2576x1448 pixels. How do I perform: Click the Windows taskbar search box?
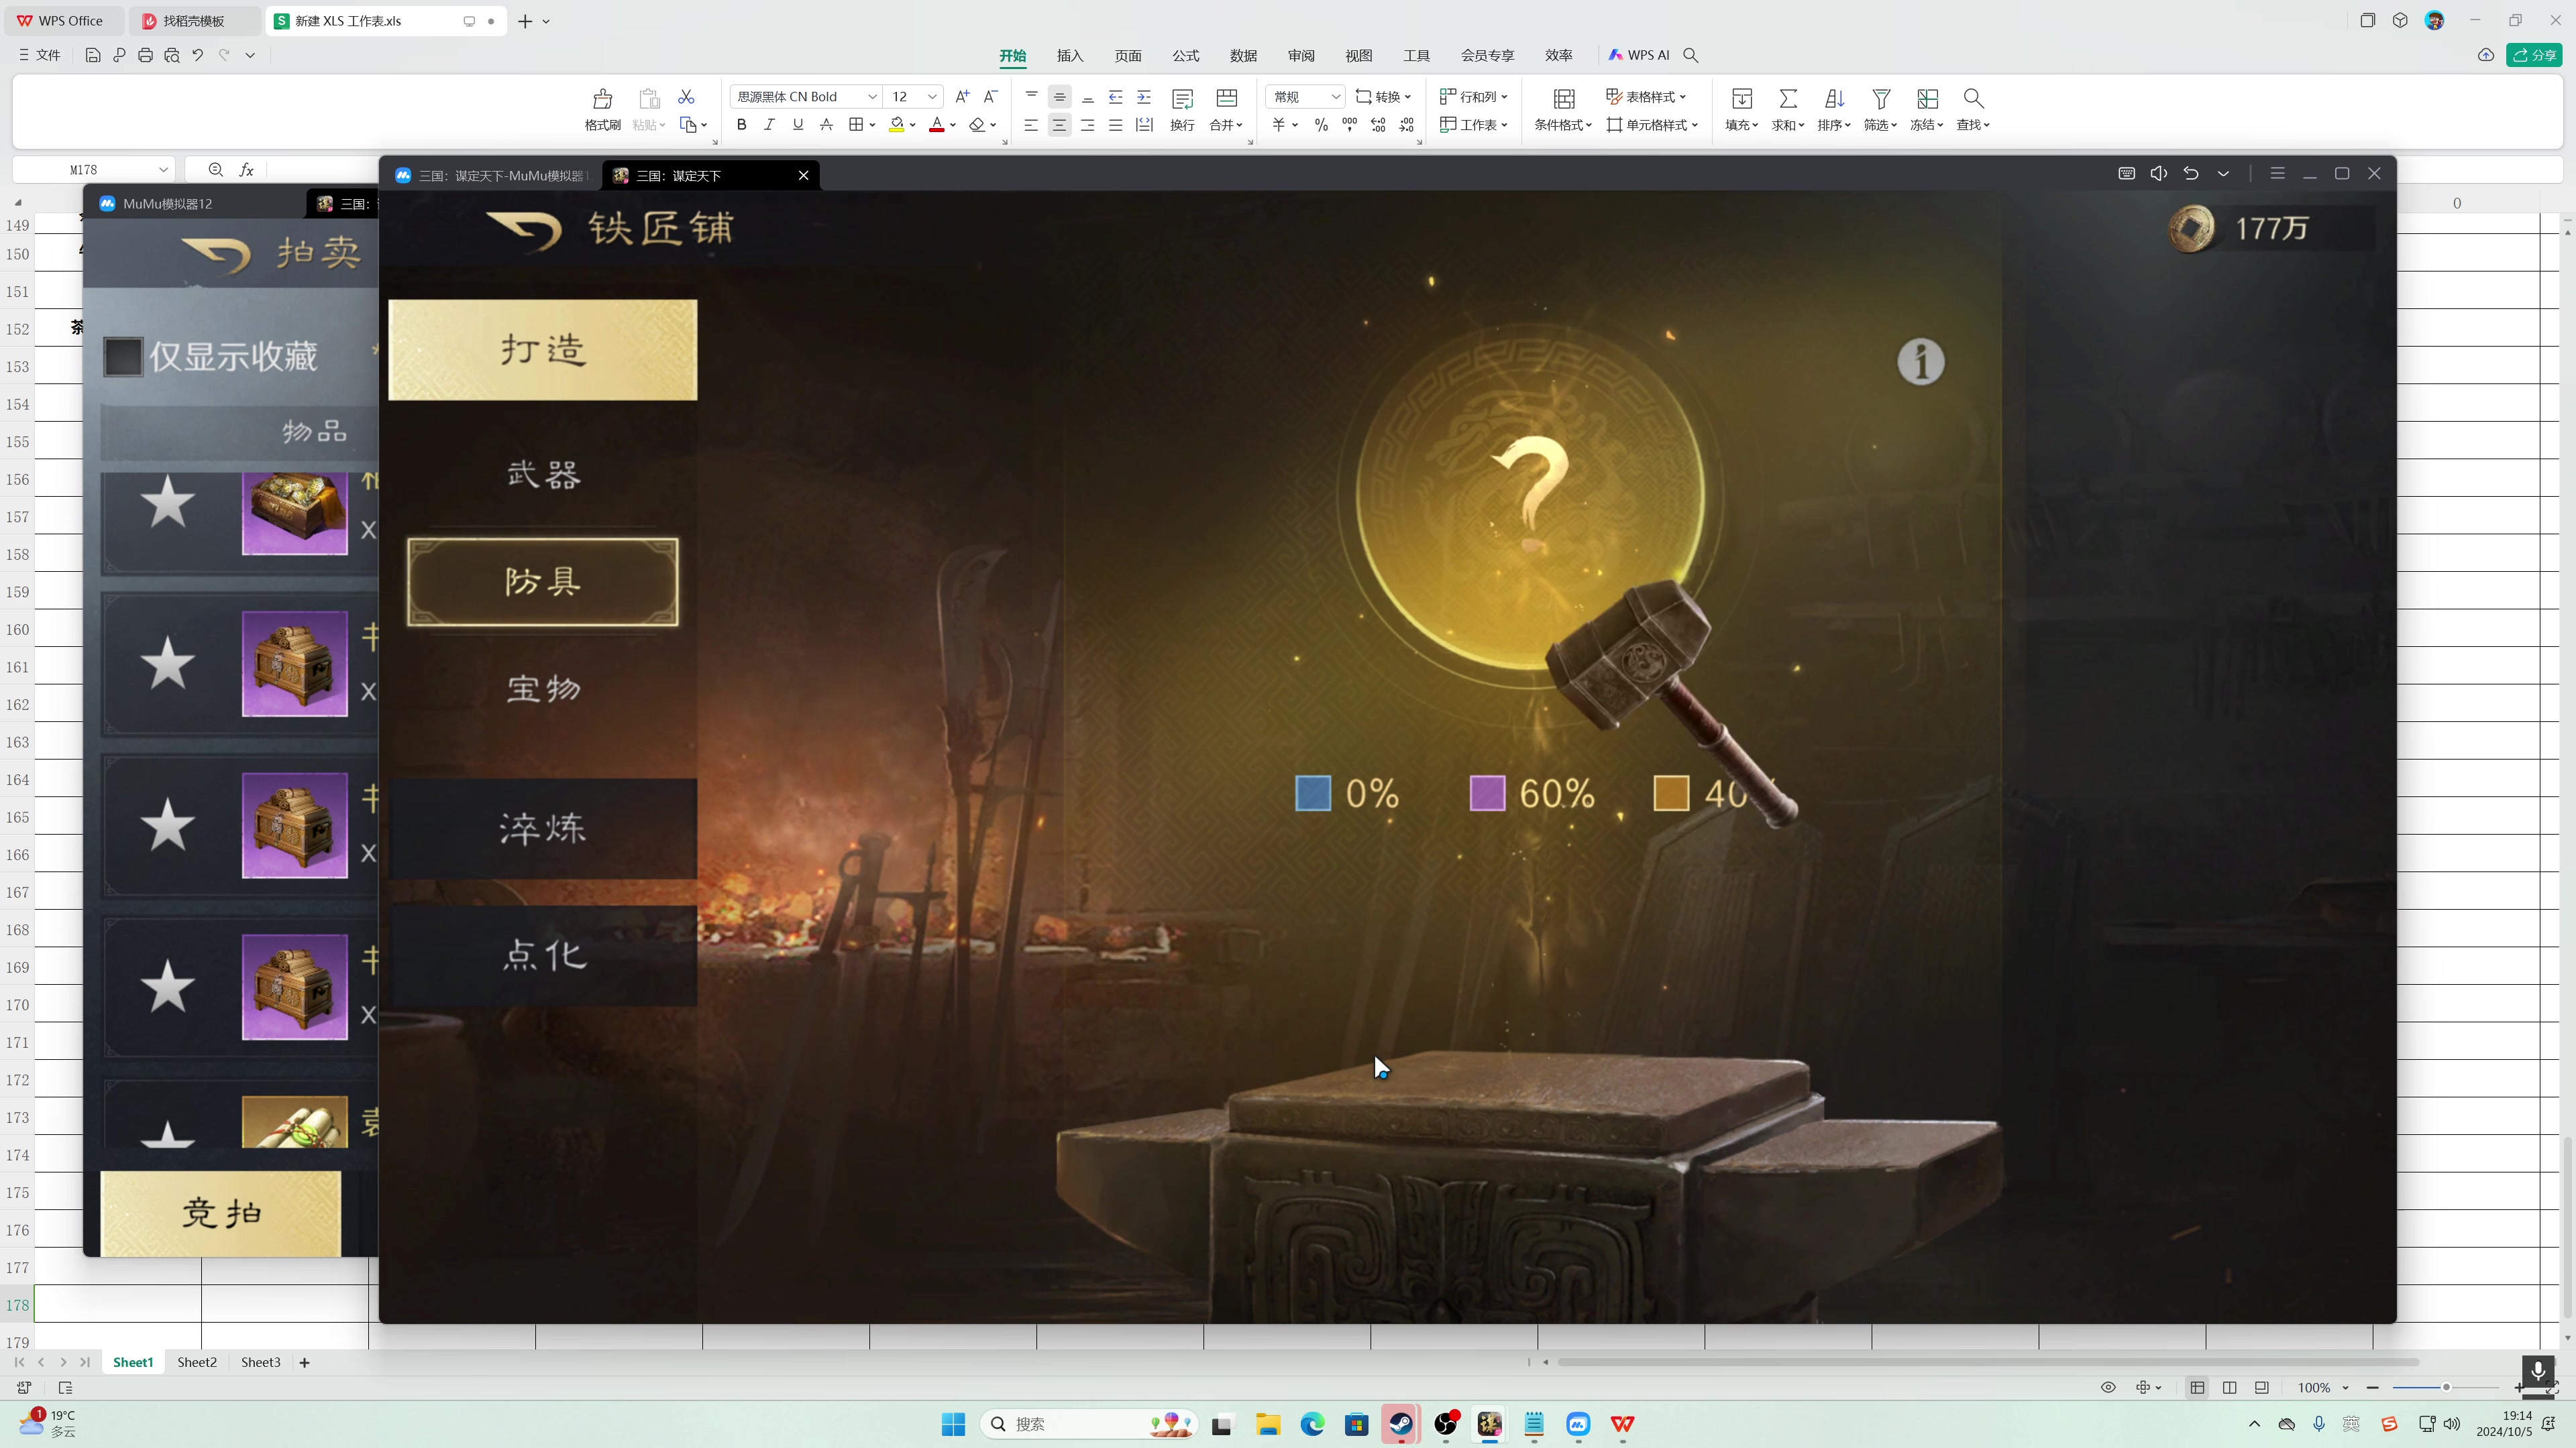point(1089,1424)
